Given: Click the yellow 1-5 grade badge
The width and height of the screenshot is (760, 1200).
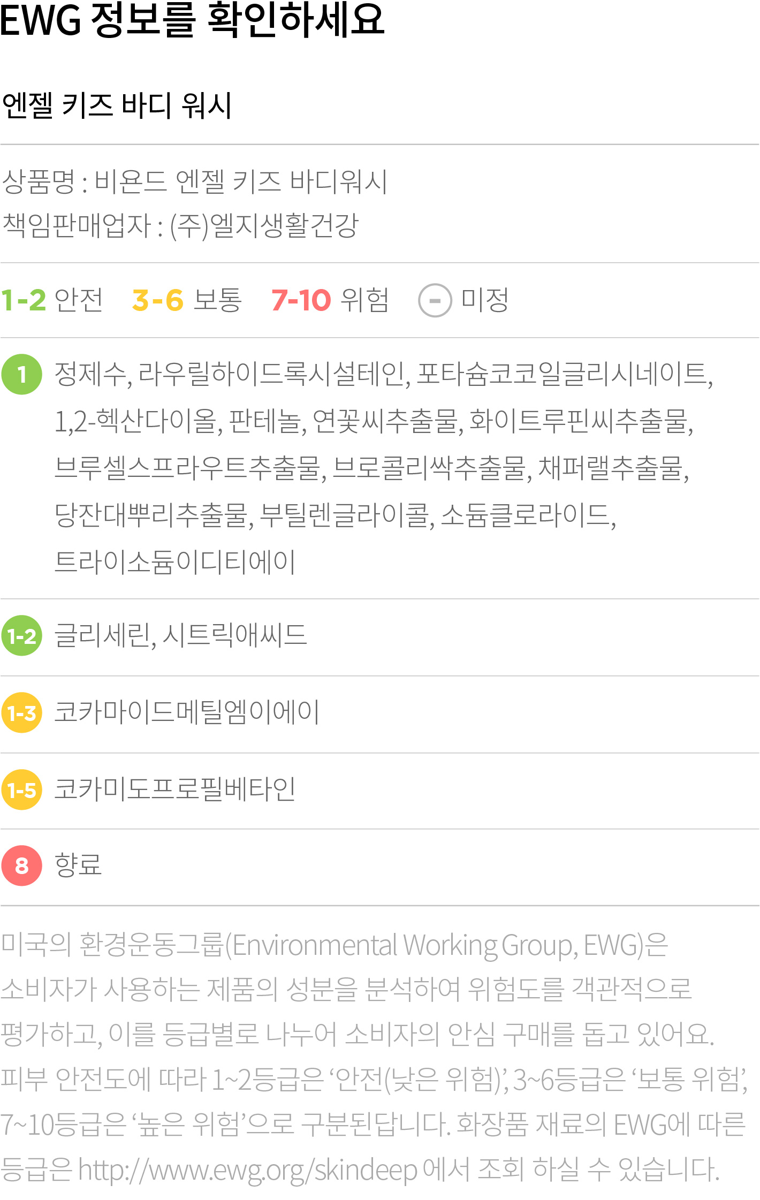Looking at the screenshot, I should pyautogui.click(x=22, y=790).
